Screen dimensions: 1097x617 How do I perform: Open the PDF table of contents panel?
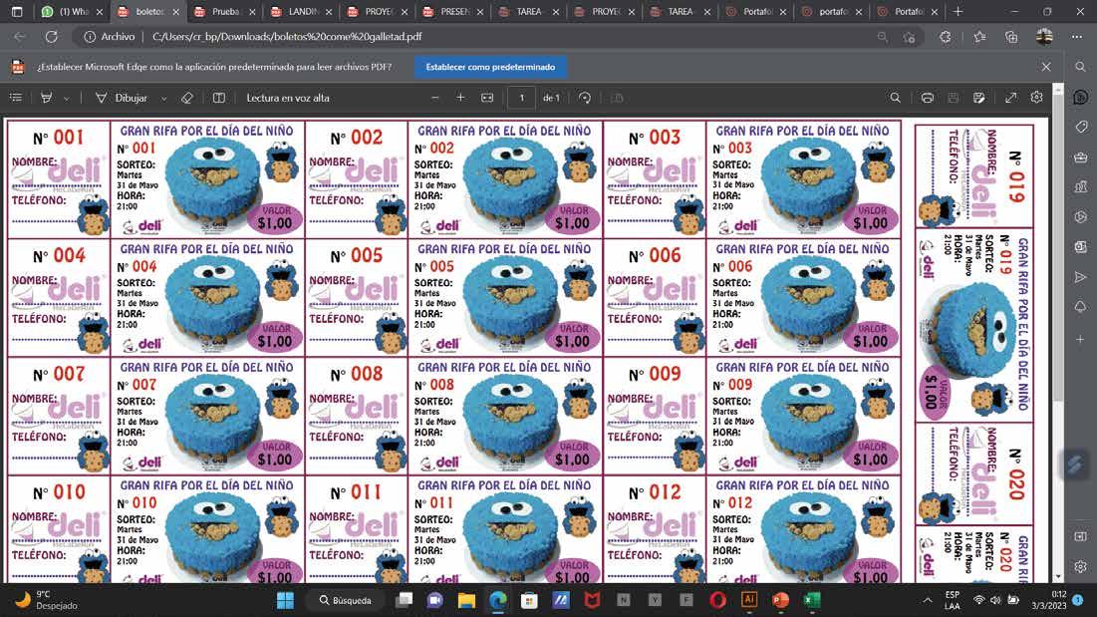pos(16,98)
